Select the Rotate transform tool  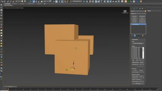point(36,2)
